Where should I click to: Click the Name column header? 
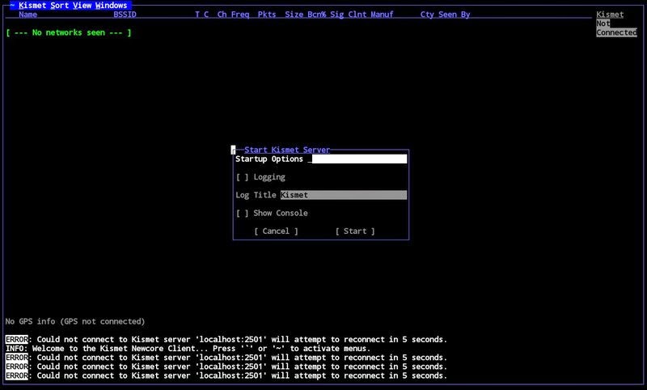(x=28, y=15)
